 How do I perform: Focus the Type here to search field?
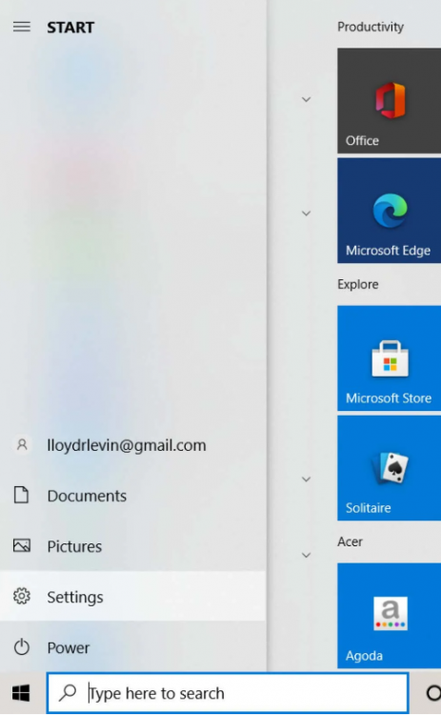tap(228, 693)
